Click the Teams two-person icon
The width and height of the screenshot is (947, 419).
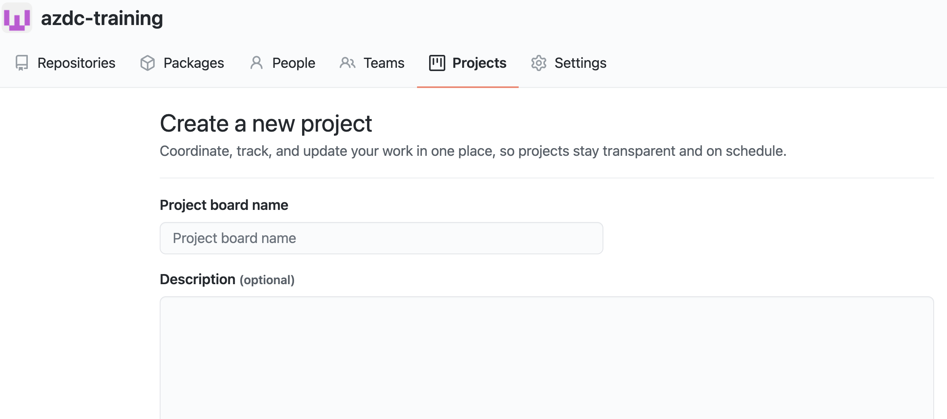tap(347, 63)
